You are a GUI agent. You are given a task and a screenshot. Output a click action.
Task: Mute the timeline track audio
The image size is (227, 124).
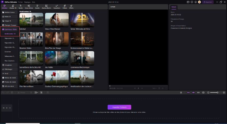point(10,108)
